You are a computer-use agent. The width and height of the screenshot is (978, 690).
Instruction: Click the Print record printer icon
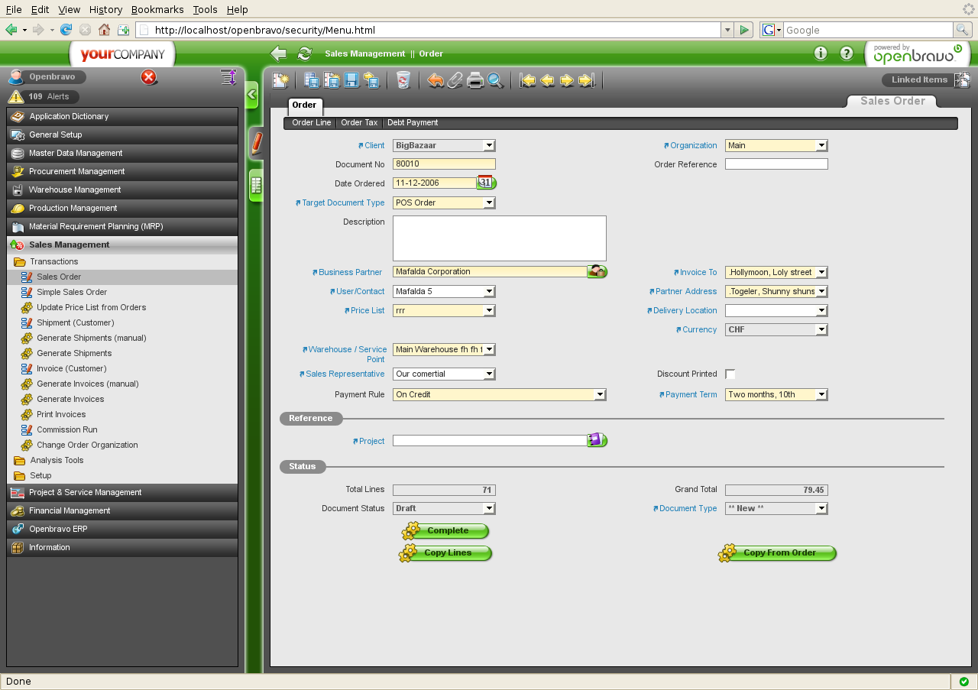[475, 80]
